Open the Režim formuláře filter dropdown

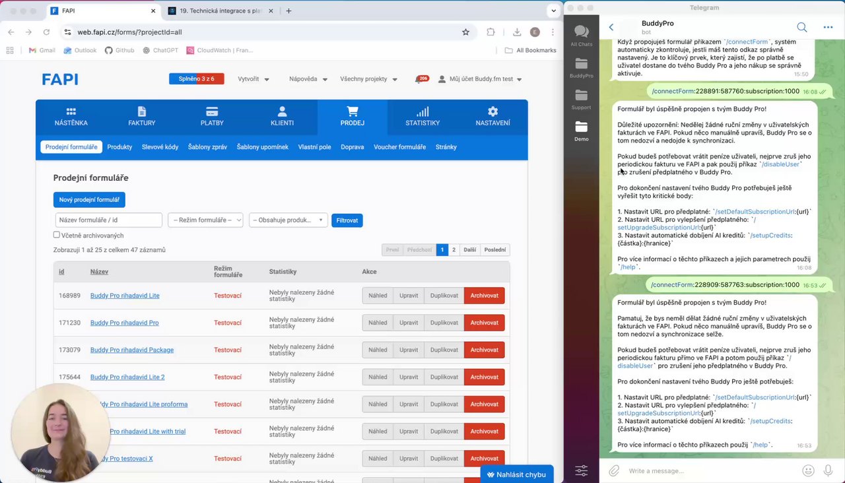click(205, 220)
